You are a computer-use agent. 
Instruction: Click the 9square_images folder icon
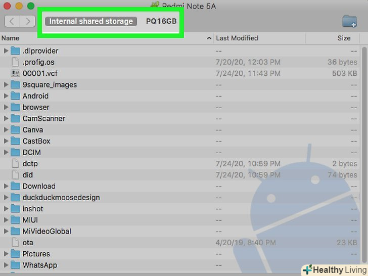pos(16,84)
